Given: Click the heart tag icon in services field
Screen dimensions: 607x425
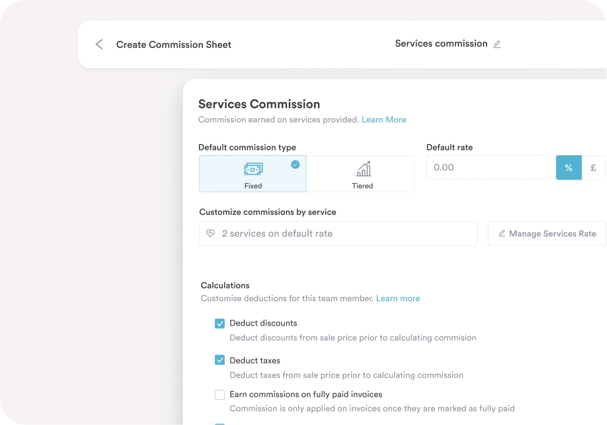Looking at the screenshot, I should coord(211,234).
